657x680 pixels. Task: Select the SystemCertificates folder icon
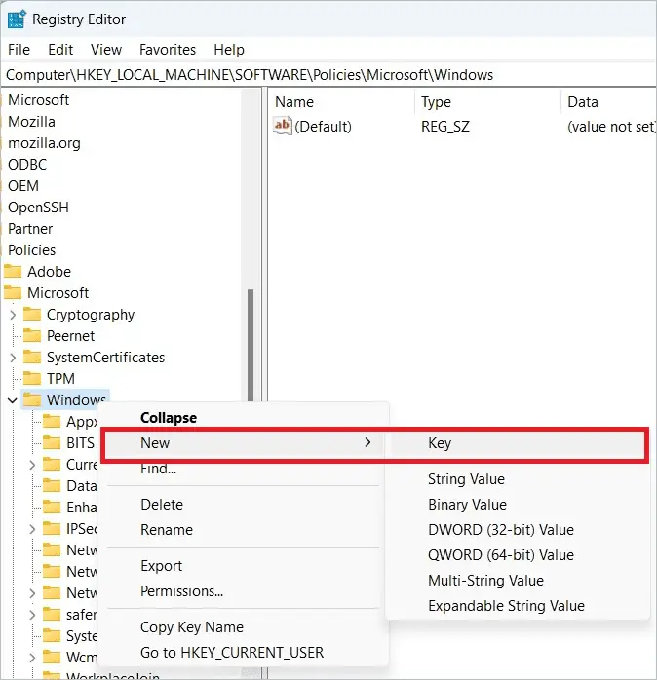[32, 358]
